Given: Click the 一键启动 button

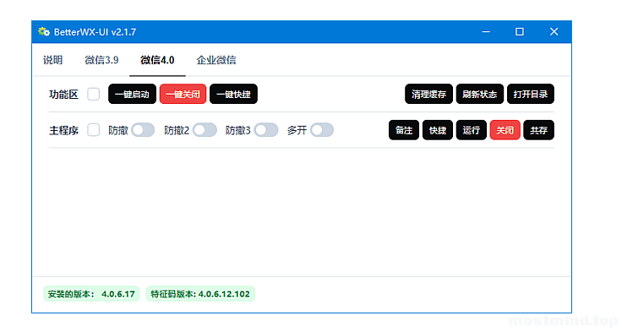Looking at the screenshot, I should click(x=132, y=94).
